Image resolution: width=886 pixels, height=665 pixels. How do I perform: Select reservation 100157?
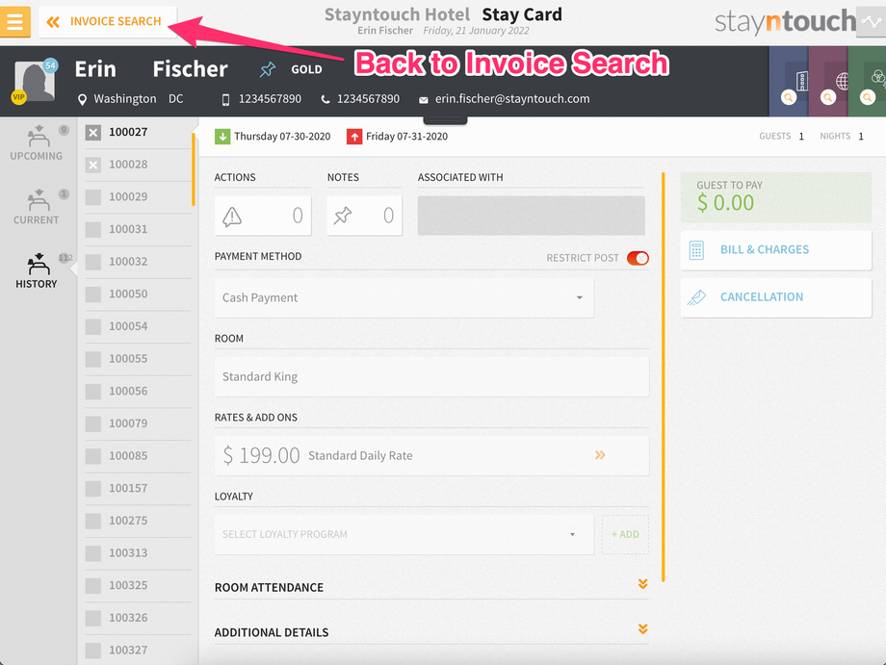tap(138, 488)
